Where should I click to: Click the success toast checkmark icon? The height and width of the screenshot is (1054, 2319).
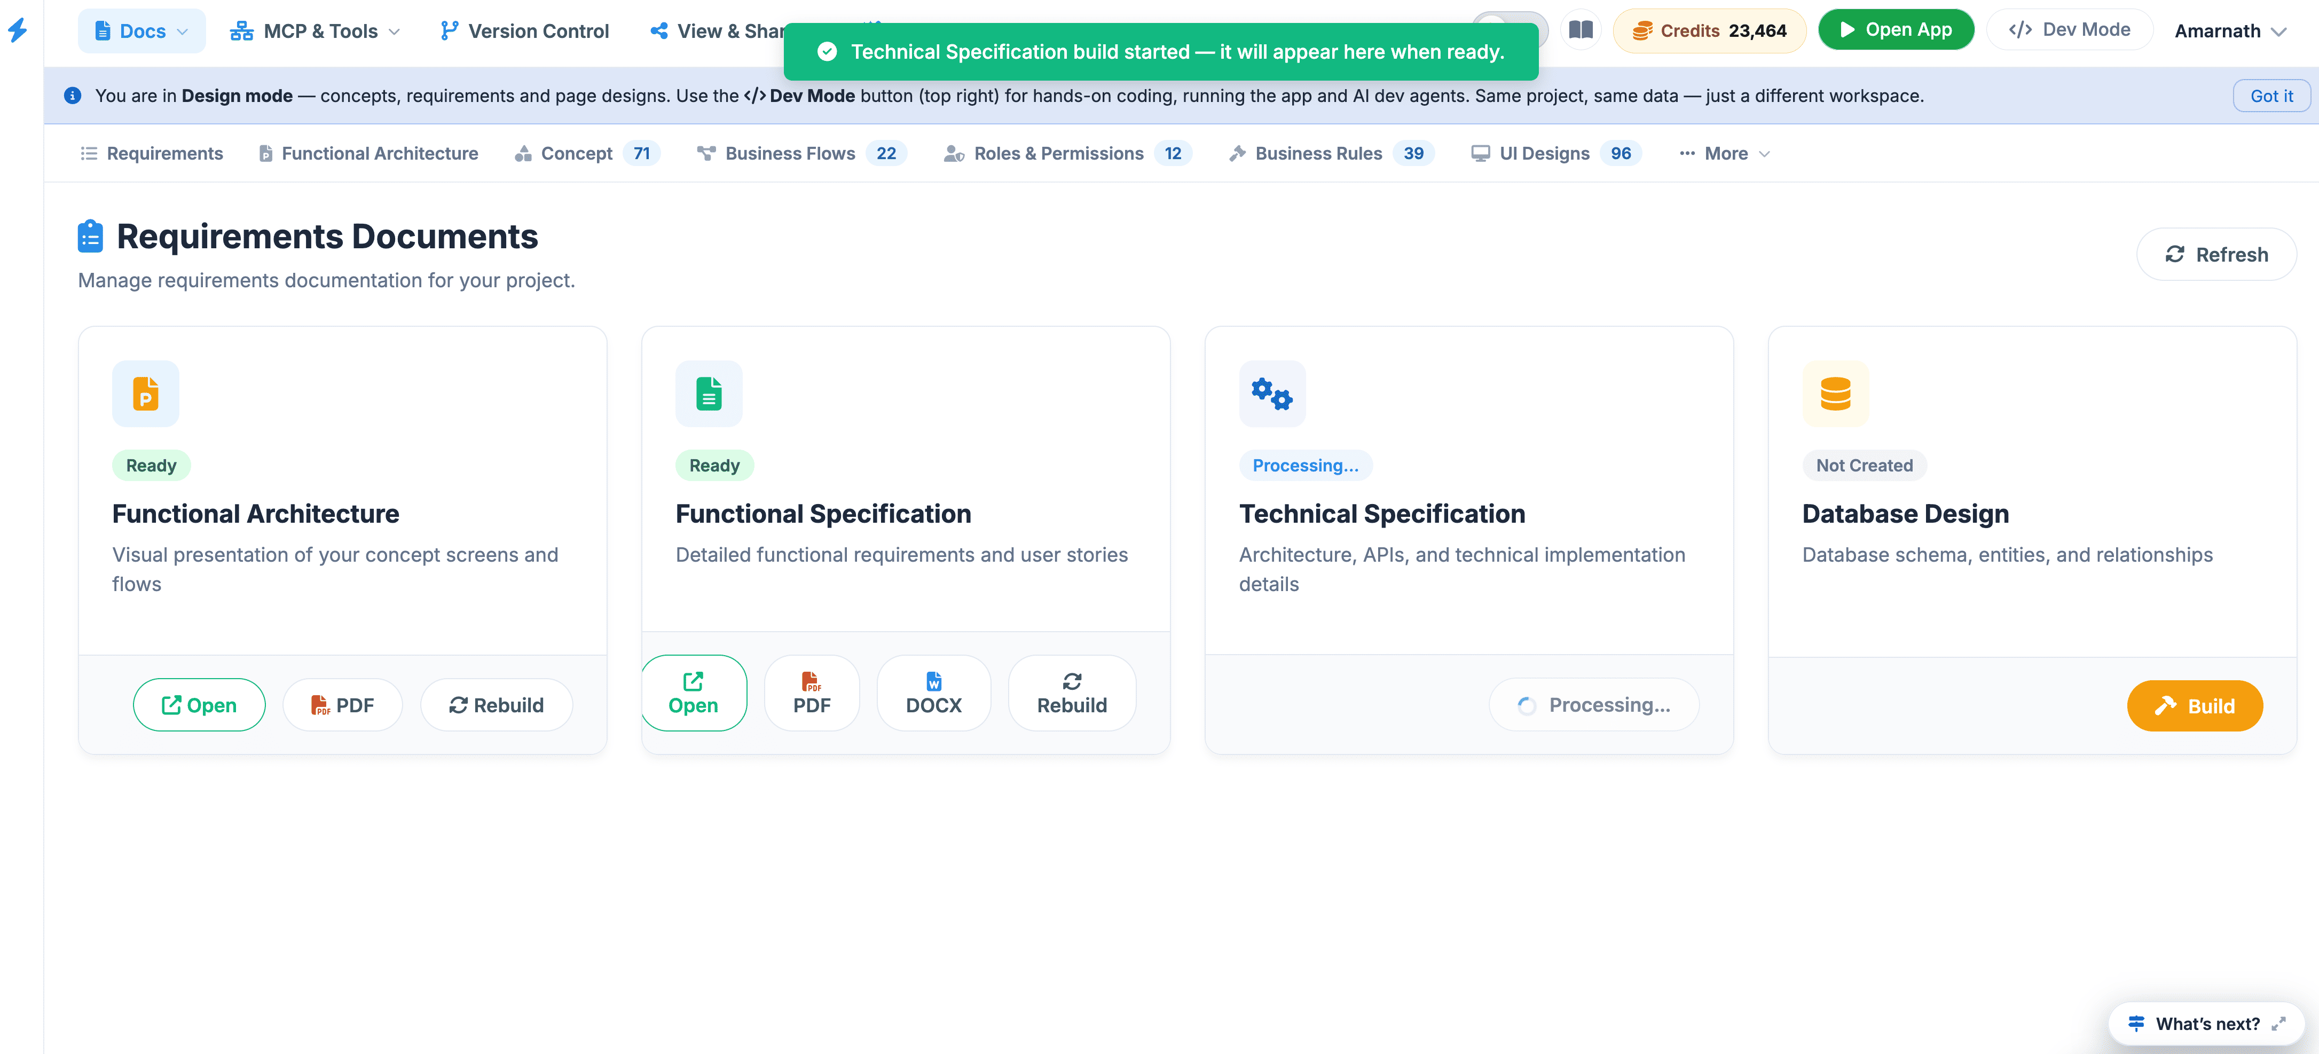click(x=827, y=52)
